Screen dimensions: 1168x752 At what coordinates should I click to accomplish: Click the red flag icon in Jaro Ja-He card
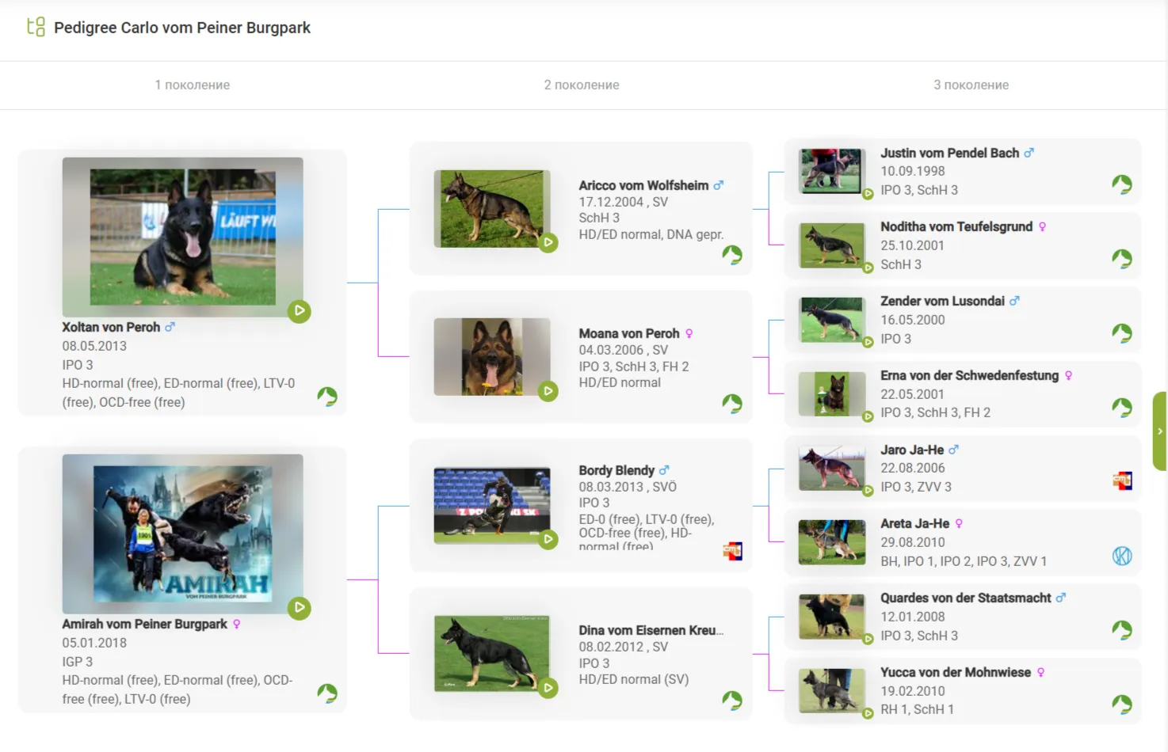pos(1122,480)
